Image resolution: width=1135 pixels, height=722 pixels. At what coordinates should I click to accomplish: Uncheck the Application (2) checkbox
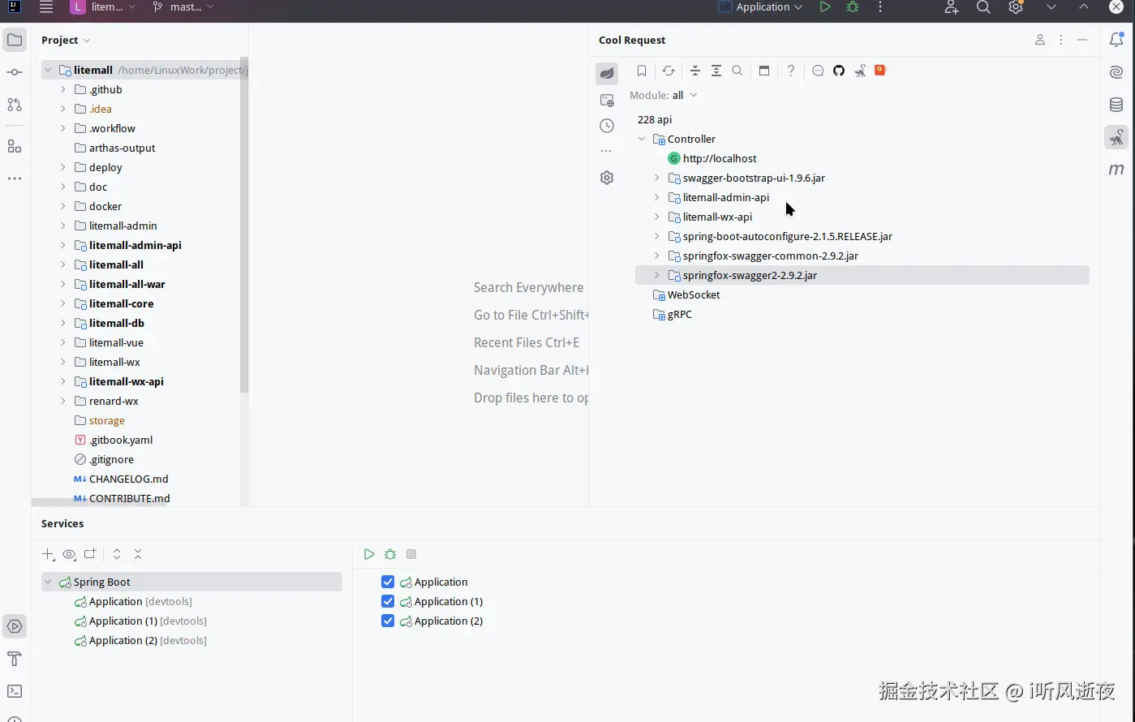(x=388, y=621)
